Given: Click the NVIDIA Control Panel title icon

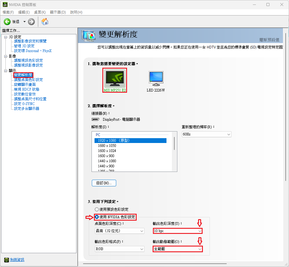Looking at the screenshot, I should click(x=5, y=5).
